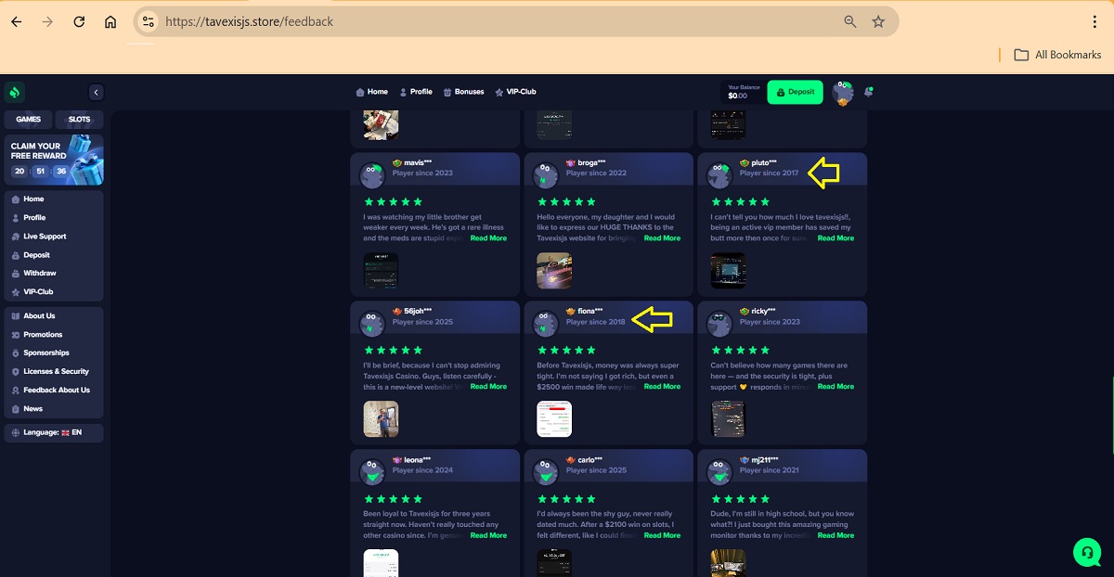
Task: Switch to the SLOTS tab
Action: click(79, 120)
